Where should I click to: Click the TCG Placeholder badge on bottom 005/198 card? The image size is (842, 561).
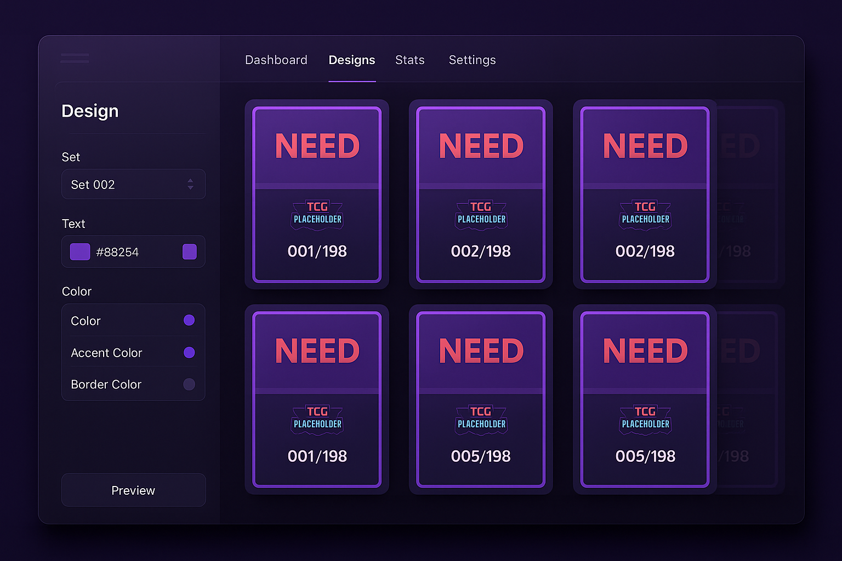(x=481, y=420)
